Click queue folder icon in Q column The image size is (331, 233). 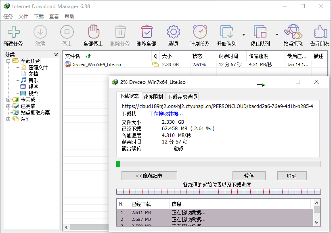click(155, 64)
